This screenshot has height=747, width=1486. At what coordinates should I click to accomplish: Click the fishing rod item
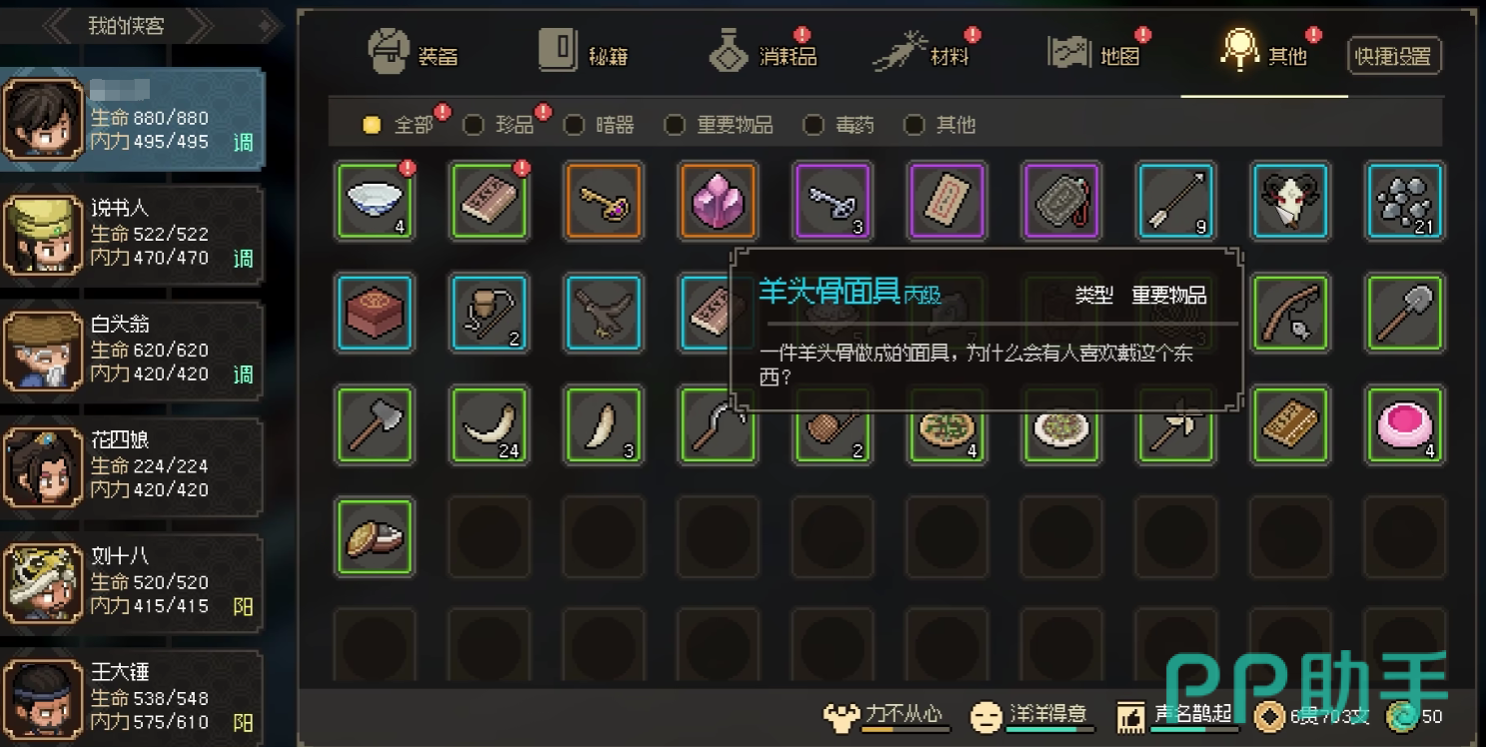(1291, 314)
